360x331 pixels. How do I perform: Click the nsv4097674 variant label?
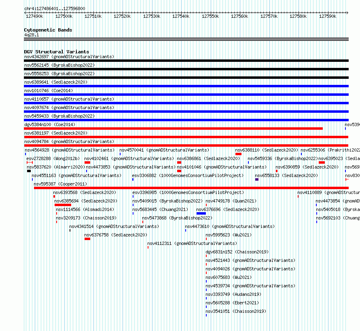coord(69,108)
